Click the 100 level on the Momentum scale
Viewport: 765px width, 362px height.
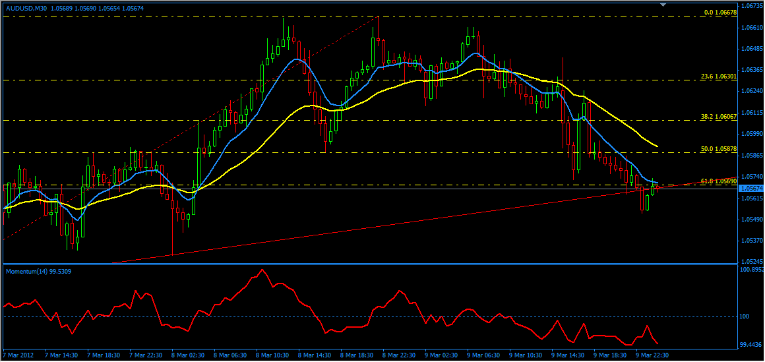tap(747, 317)
